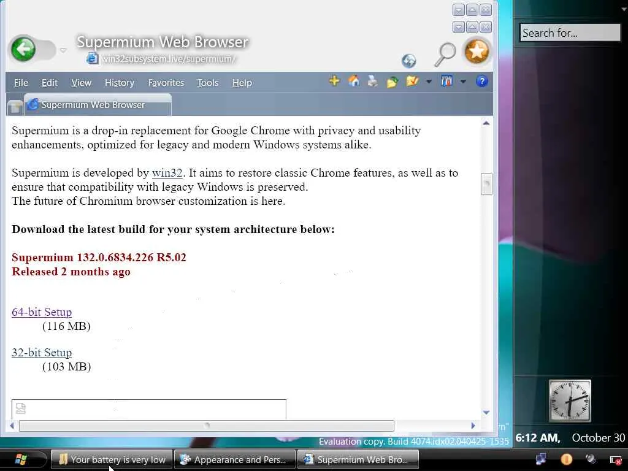Click the battery tray icon with red X
The width and height of the screenshot is (628, 471).
click(616, 460)
